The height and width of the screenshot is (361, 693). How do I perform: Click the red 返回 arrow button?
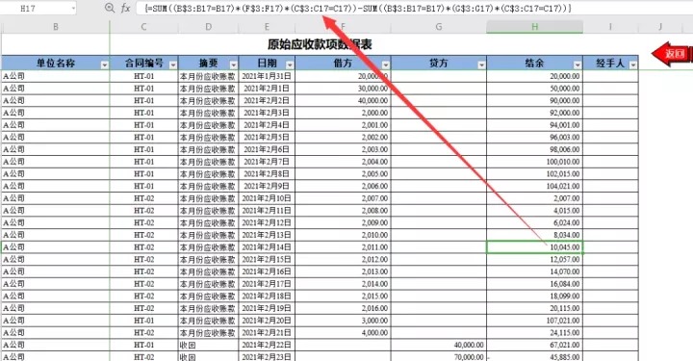672,54
